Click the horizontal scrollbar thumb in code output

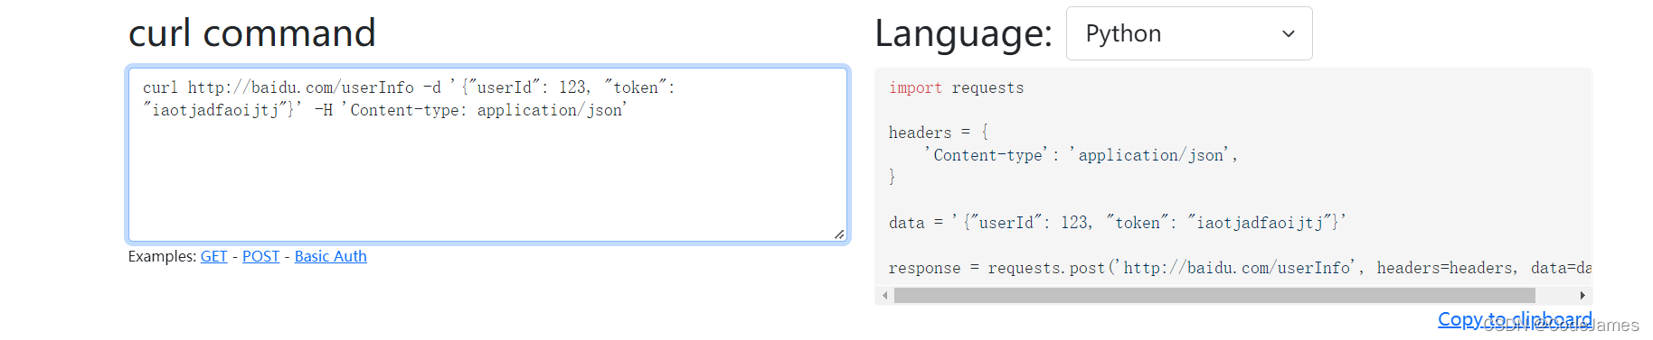[1214, 295]
